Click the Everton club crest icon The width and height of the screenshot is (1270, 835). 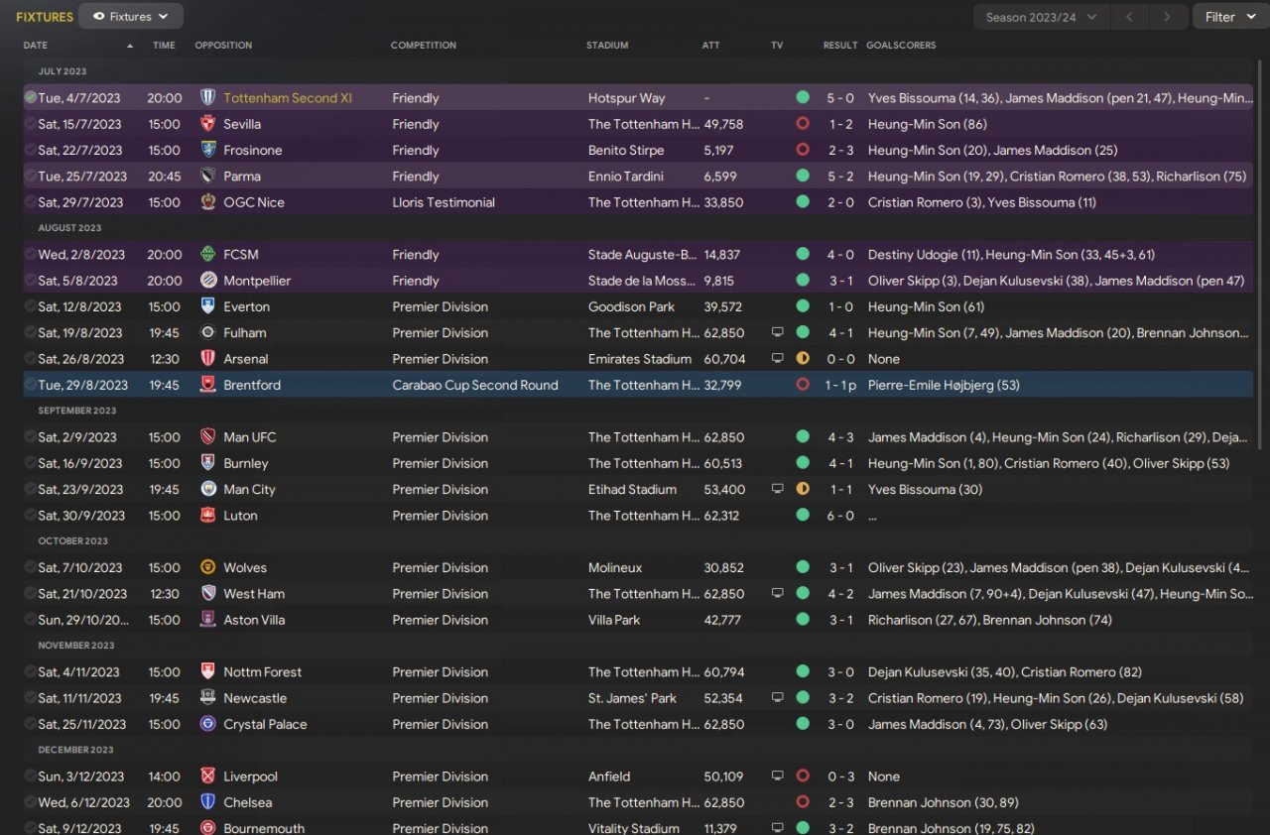[208, 306]
